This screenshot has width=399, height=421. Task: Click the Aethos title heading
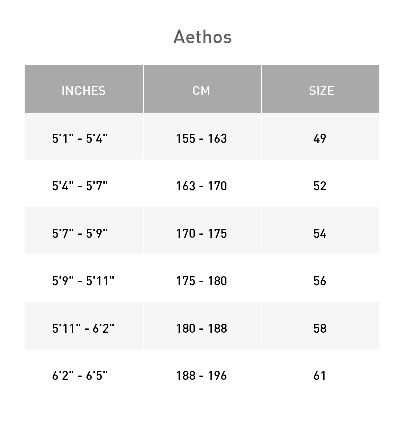click(x=202, y=37)
